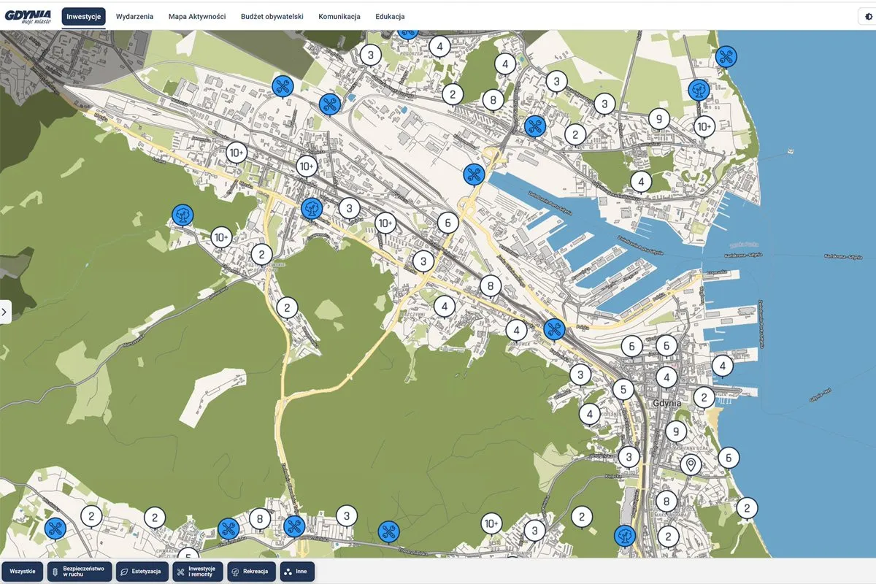Open the active Inwestycje tab
876x584 pixels.
coord(83,17)
